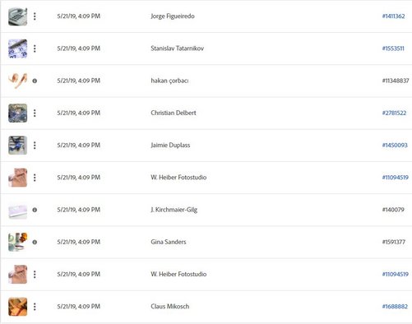Click info icon beside Gina Sanders

pyautogui.click(x=35, y=243)
